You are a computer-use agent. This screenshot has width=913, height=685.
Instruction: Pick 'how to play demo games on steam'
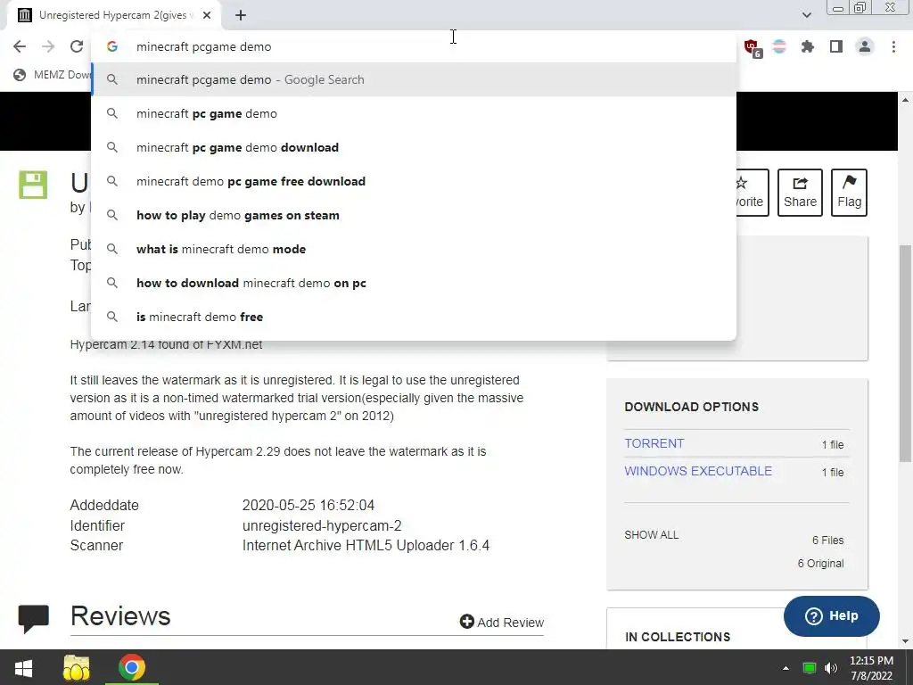[x=414, y=215]
